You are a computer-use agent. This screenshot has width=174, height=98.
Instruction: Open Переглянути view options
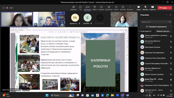pyautogui.click(x=109, y=8)
